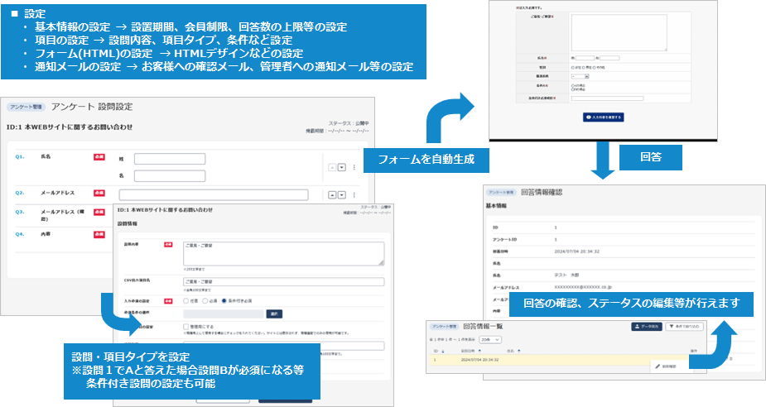Click the アンケート管理 tag beside アンケート 設問設定
The width and height of the screenshot is (766, 407).
[27, 108]
